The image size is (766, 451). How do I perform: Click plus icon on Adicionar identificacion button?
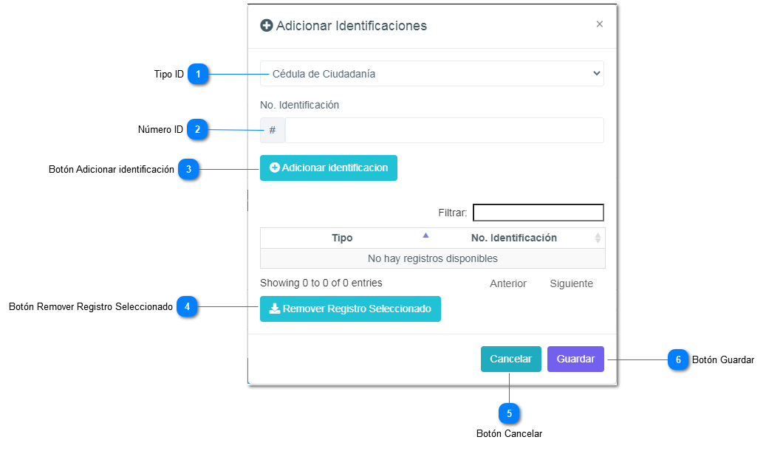pyautogui.click(x=275, y=168)
